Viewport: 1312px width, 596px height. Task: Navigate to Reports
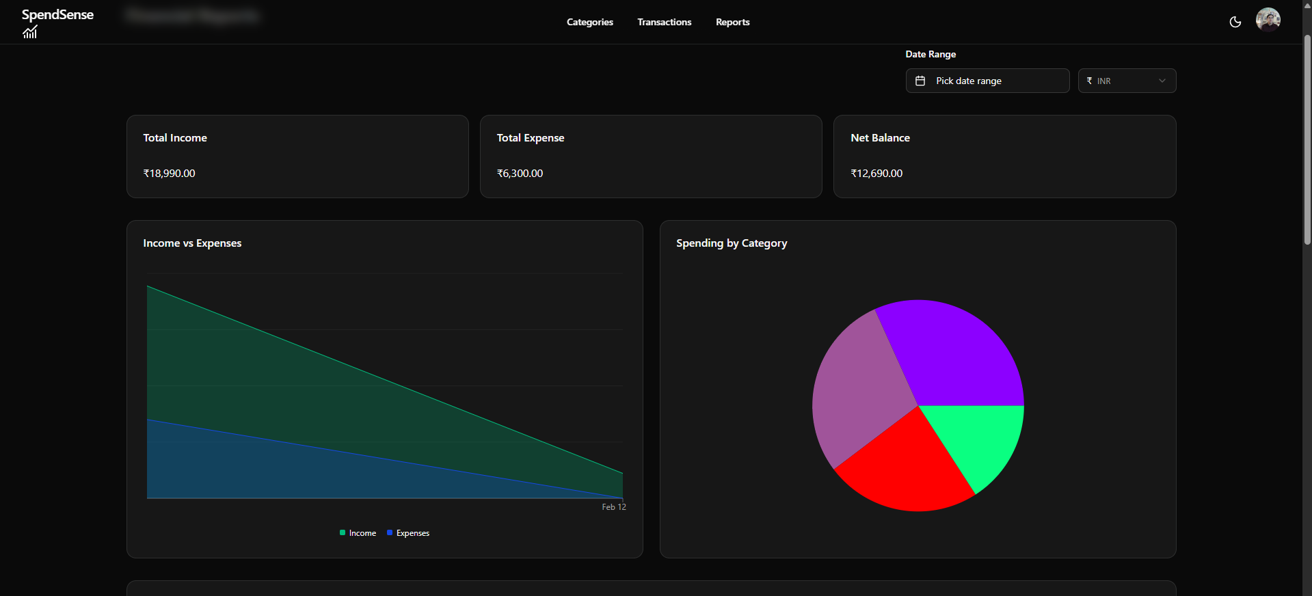732,22
